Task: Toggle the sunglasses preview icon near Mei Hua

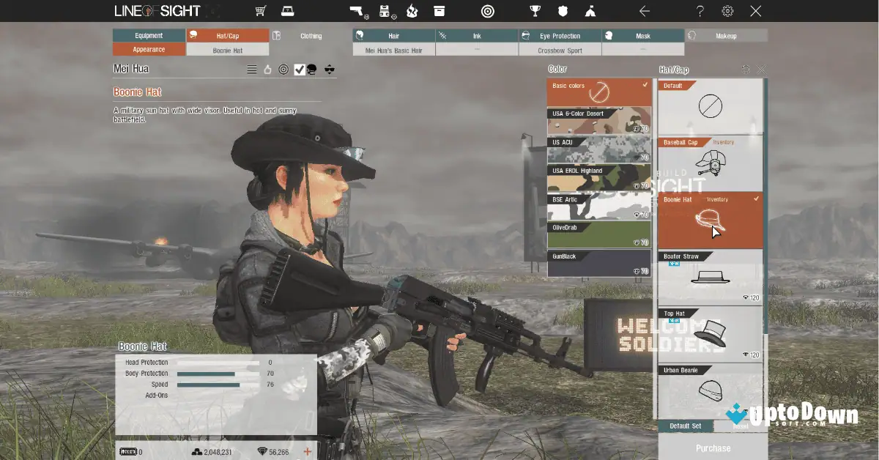Action: 329,68
